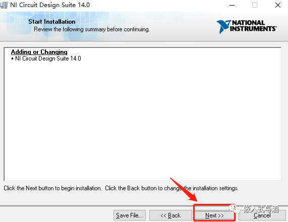Click the 'Adding or Changing' heading
The image size is (288, 222).
point(39,52)
